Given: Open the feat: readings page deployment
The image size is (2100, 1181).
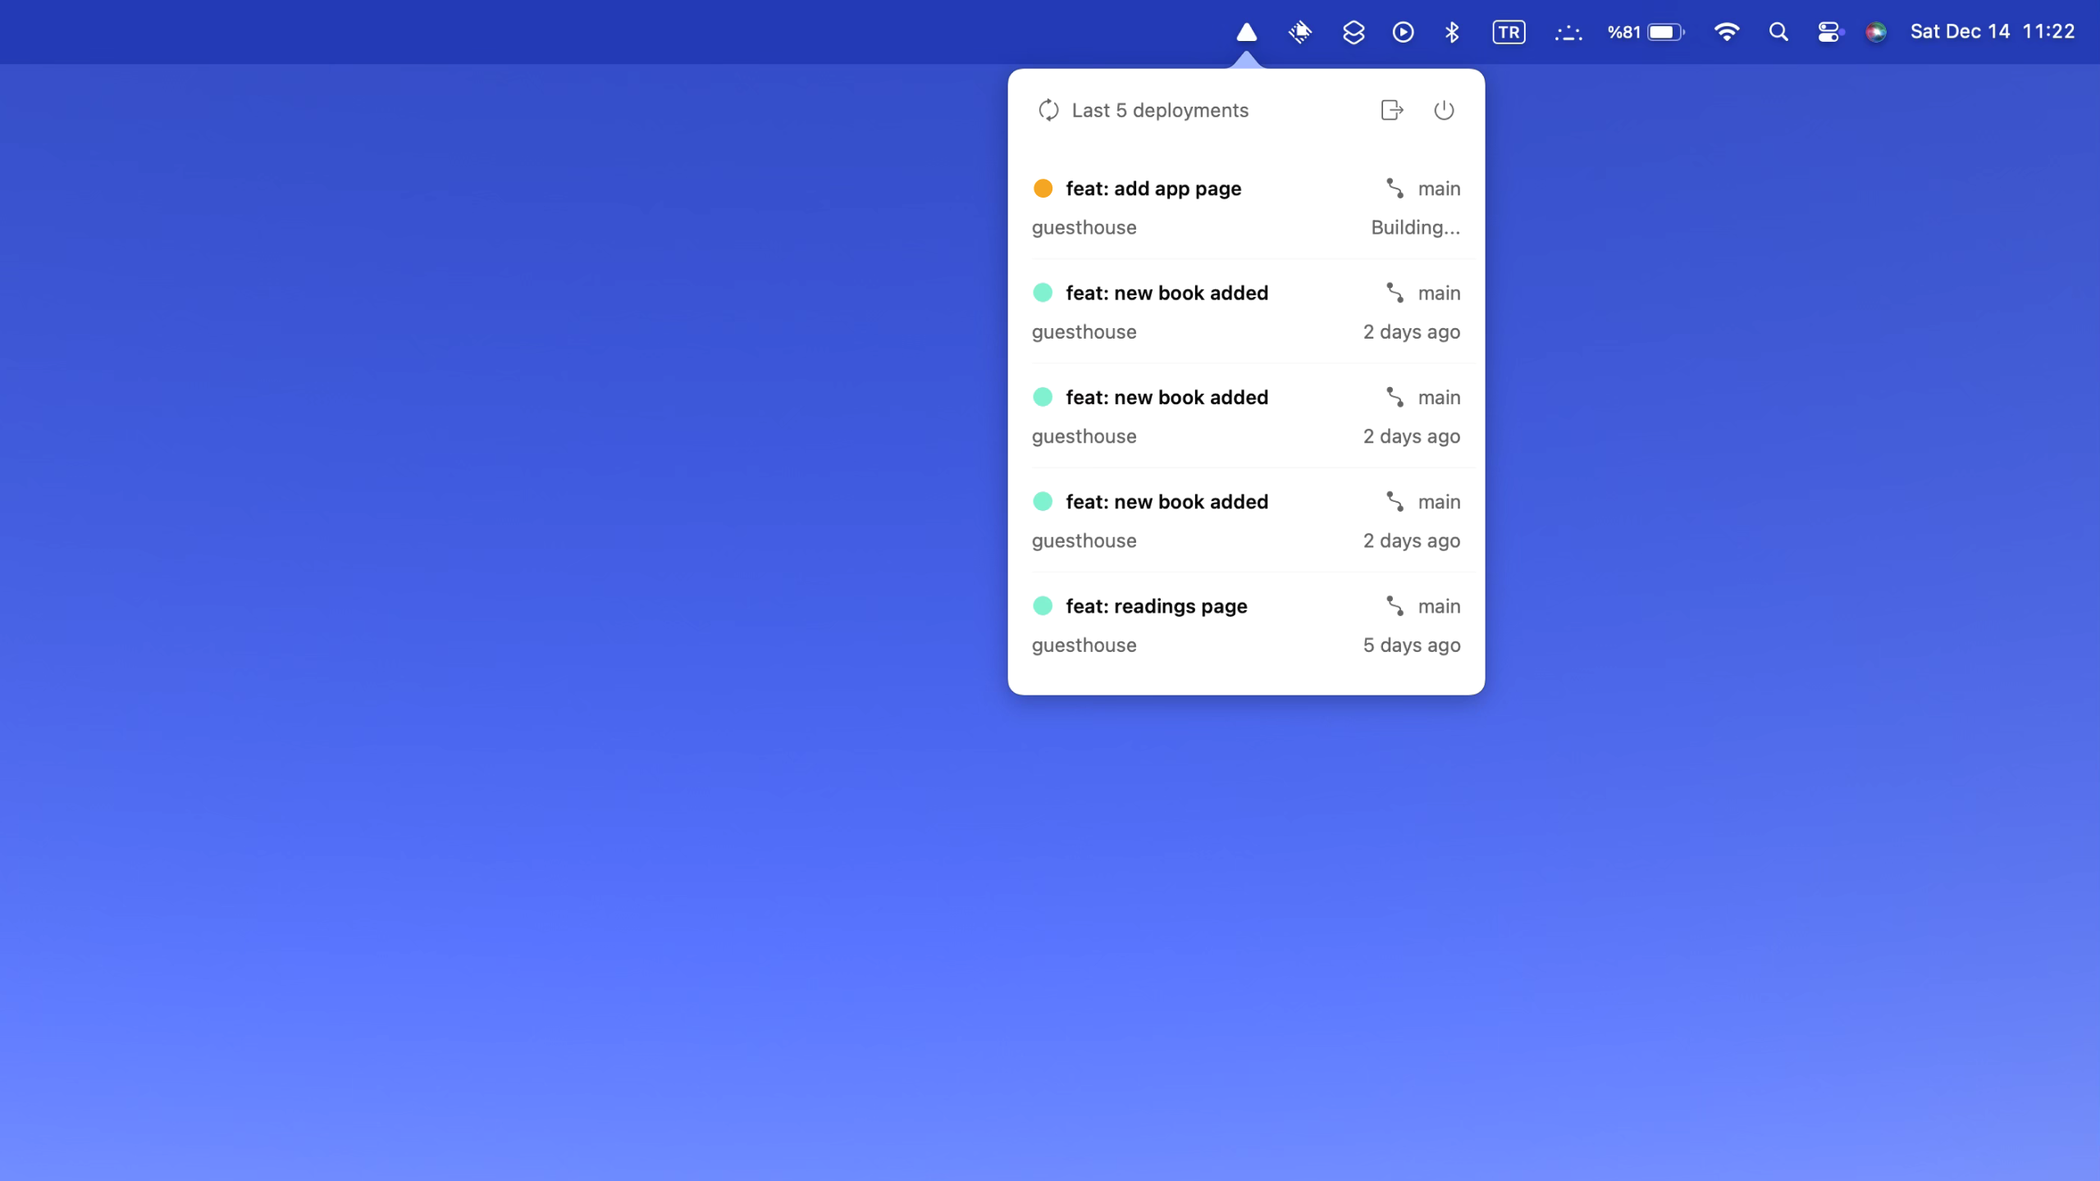Looking at the screenshot, I should point(1246,626).
